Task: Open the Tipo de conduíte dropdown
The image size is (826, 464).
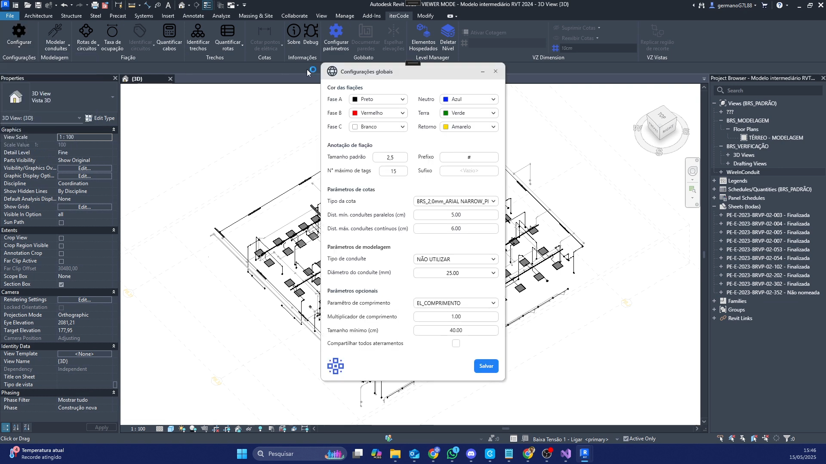Action: 456,259
